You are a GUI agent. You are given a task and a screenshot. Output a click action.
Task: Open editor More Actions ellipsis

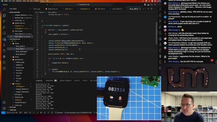[155, 9]
